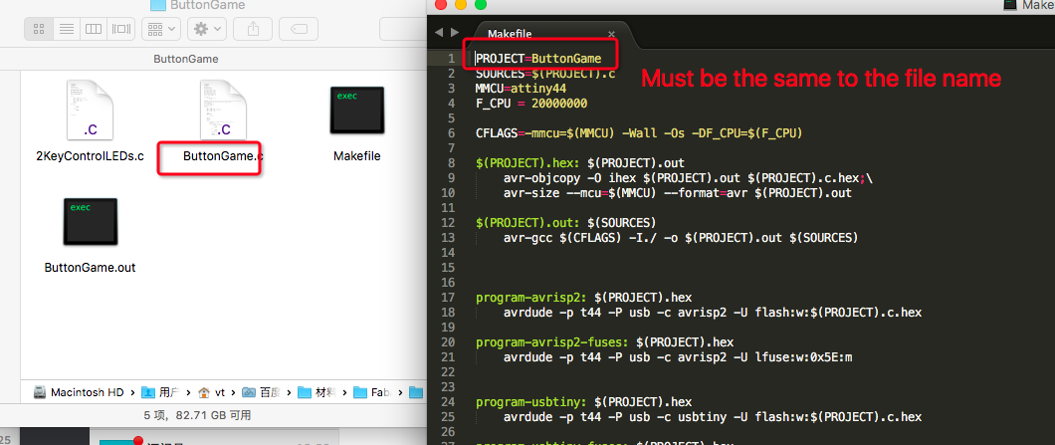Switch Finder to icon view
The image size is (1055, 445).
[39, 29]
